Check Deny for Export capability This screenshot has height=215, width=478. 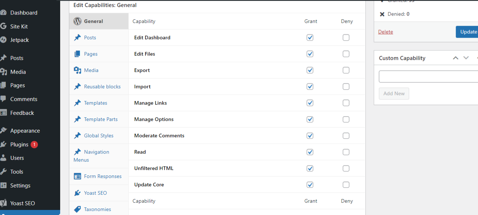(346, 70)
